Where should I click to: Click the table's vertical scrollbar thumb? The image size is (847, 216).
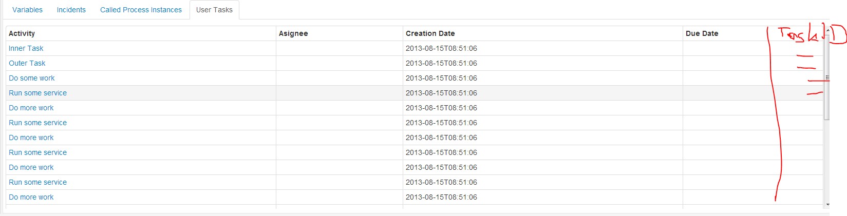(826, 77)
